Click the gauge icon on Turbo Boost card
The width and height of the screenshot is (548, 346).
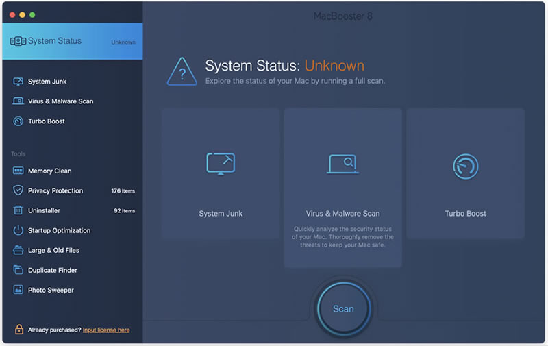(466, 166)
